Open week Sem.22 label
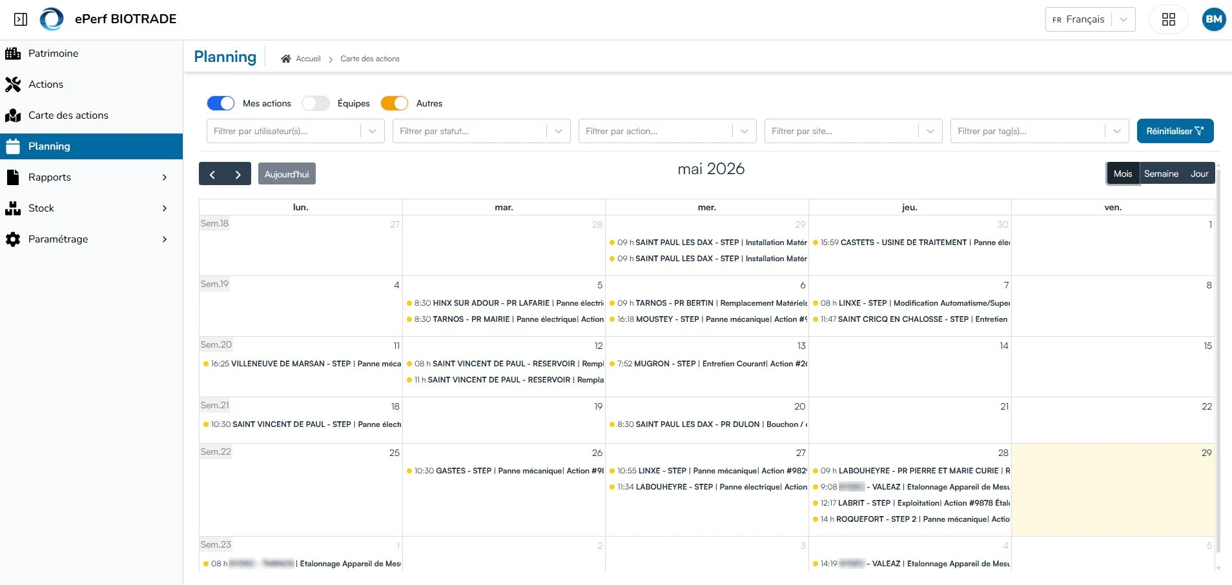This screenshot has width=1232, height=585. 216,452
